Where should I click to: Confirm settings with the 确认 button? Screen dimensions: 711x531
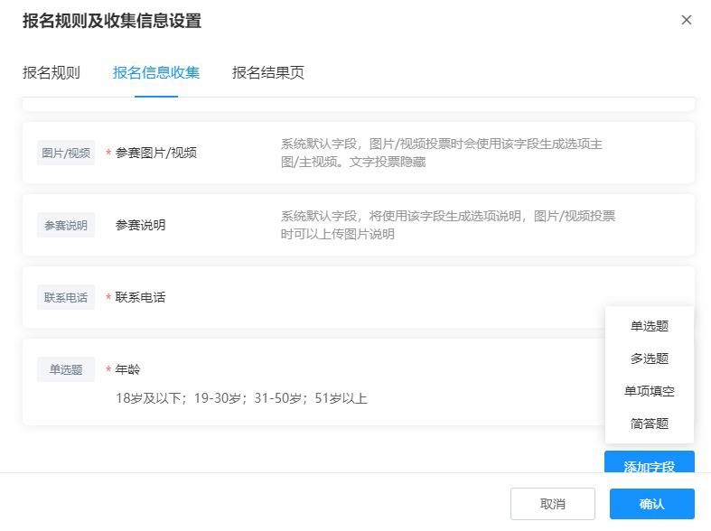click(x=651, y=504)
